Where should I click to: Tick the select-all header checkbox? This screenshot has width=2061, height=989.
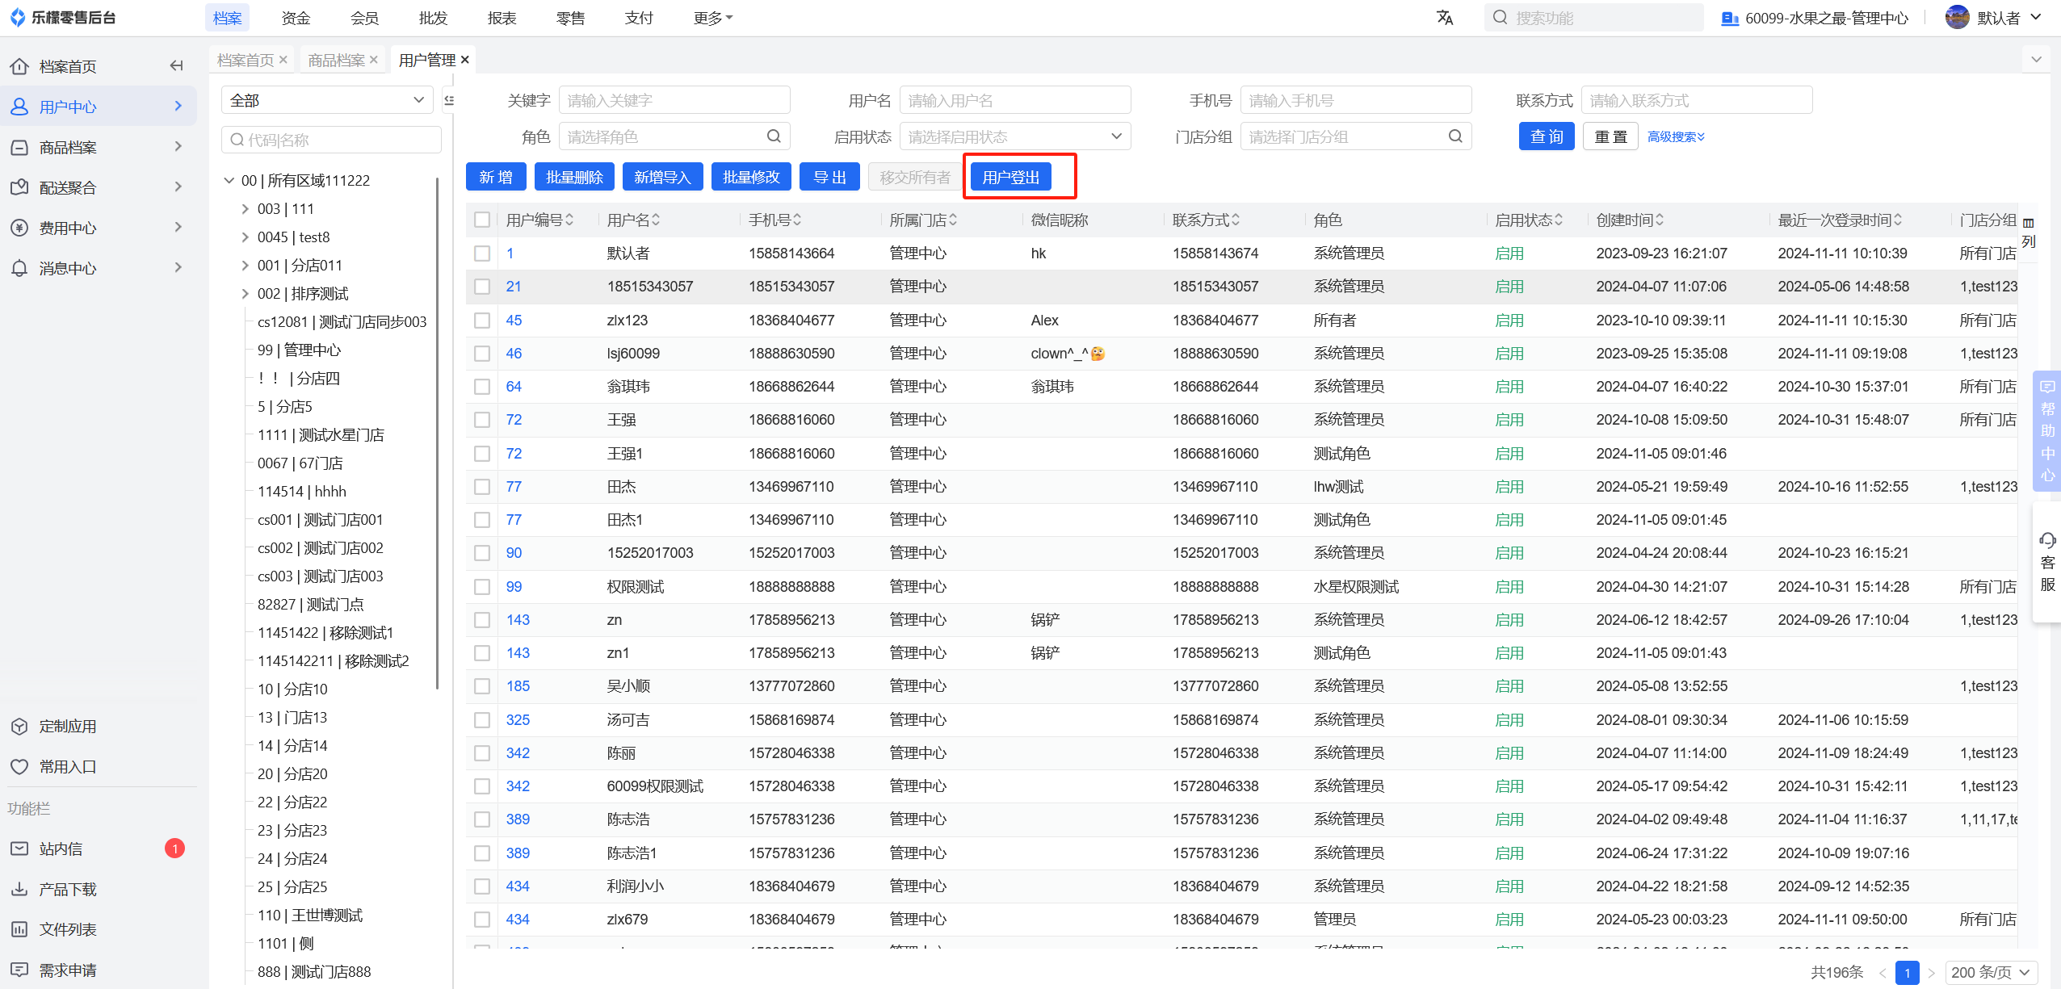482,220
